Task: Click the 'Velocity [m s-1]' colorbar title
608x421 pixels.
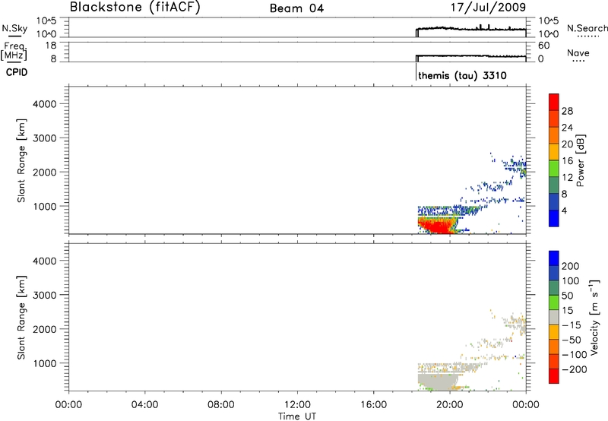Action: click(594, 317)
